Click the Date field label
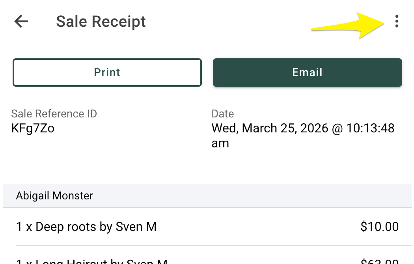 coord(223,114)
